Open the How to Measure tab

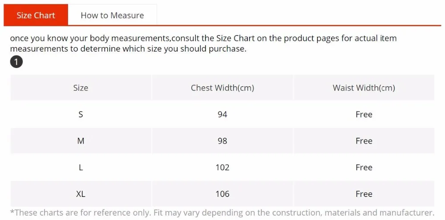point(113,15)
